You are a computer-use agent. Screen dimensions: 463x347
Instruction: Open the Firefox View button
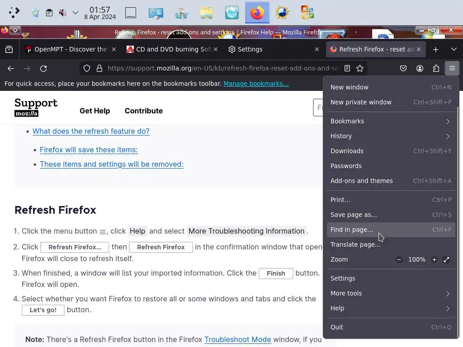coord(9,49)
